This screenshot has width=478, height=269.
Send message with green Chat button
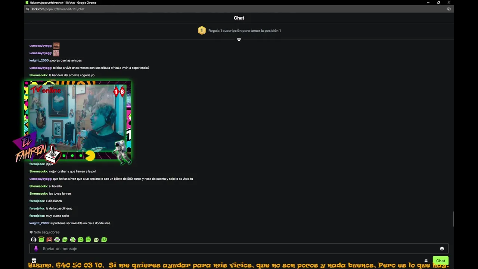coord(441,261)
